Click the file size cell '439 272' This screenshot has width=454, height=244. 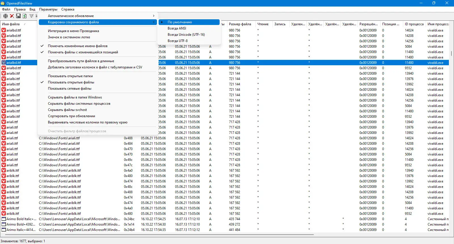pos(234,224)
